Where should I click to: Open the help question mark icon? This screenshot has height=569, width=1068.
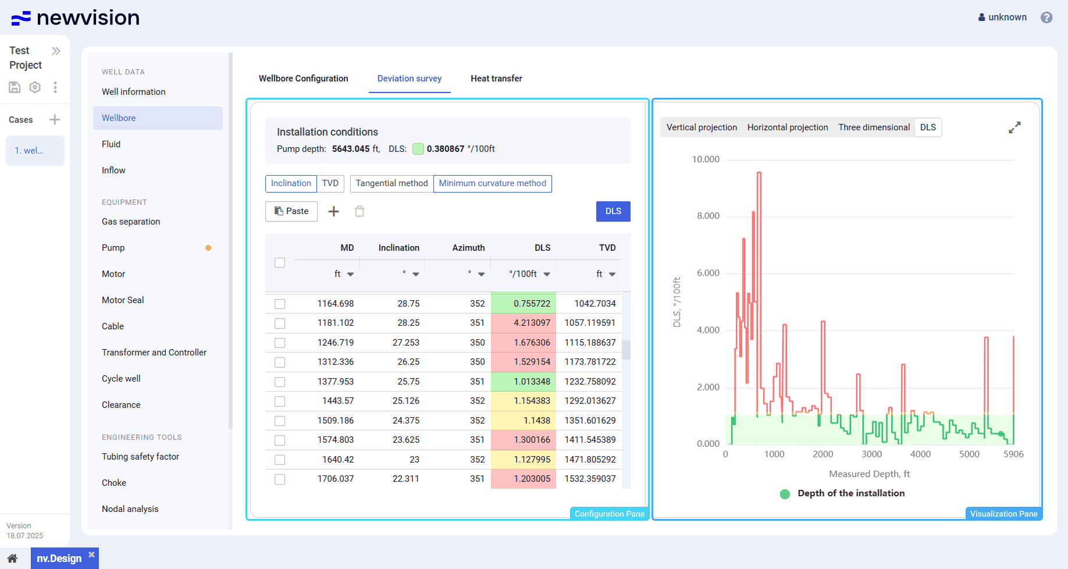pos(1046,17)
